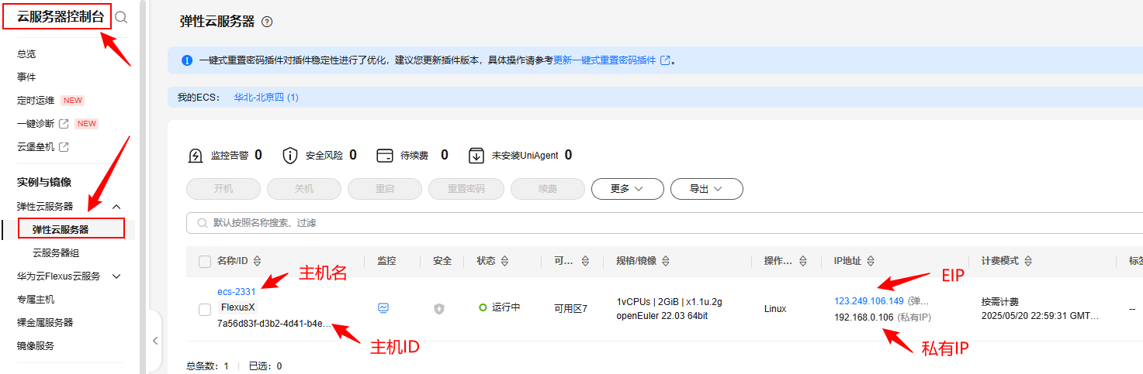Click the 按需计费 billing mode text

tap(999, 301)
